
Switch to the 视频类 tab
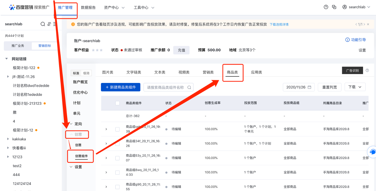184,72
